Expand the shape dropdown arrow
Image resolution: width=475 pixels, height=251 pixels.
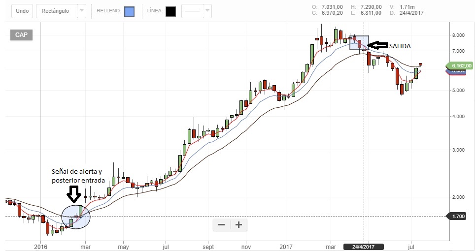click(x=81, y=11)
